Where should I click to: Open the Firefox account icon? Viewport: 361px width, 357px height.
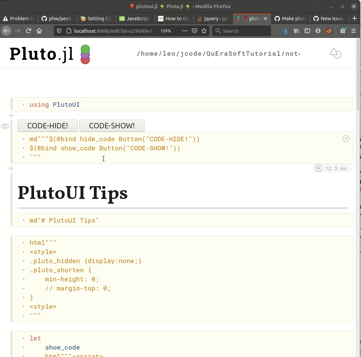point(318,31)
